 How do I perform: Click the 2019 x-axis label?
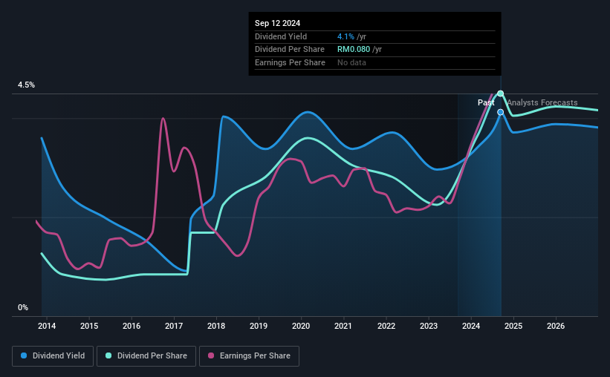point(259,326)
